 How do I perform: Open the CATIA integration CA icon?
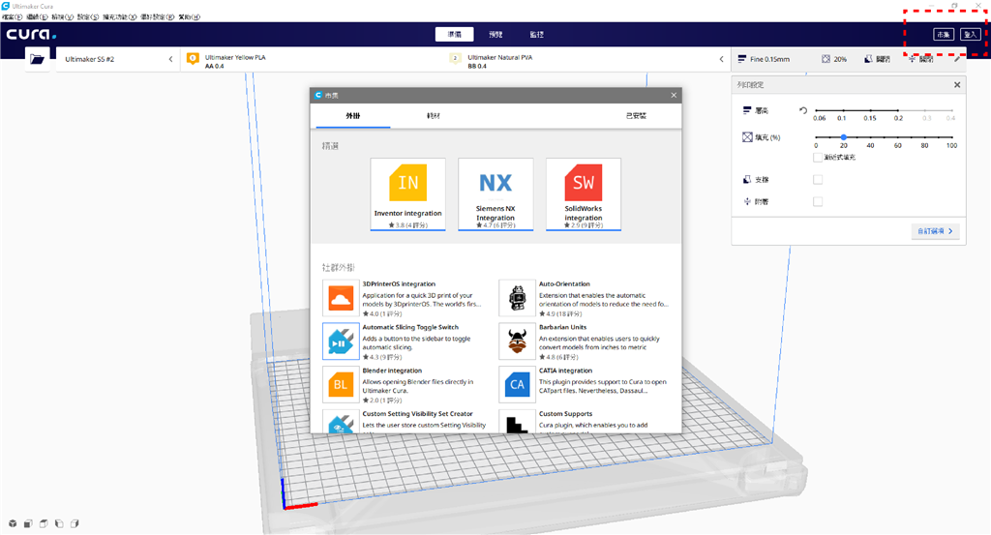[x=517, y=384]
